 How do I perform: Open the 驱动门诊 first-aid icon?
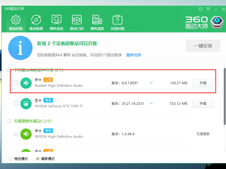tap(77, 22)
